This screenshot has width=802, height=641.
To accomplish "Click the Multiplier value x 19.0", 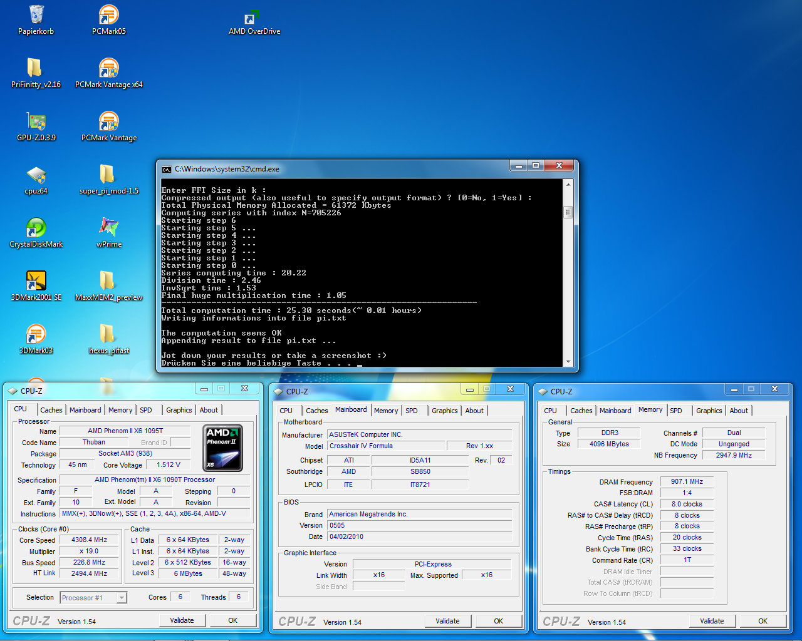I will (x=89, y=551).
